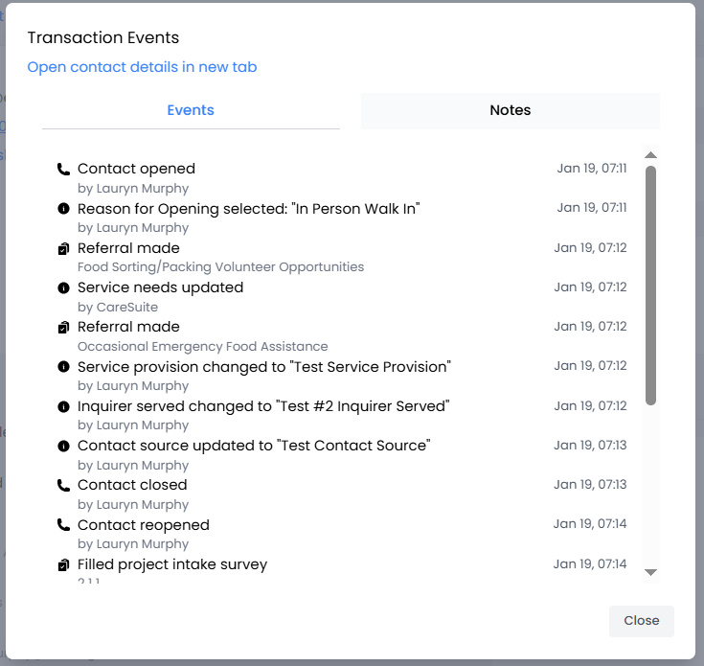Click clipboard icon for Food Sorting referral
The image size is (704, 666).
pos(64,249)
